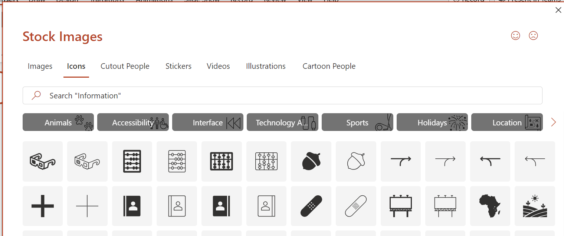Open the Illustrations tab

coord(266,66)
